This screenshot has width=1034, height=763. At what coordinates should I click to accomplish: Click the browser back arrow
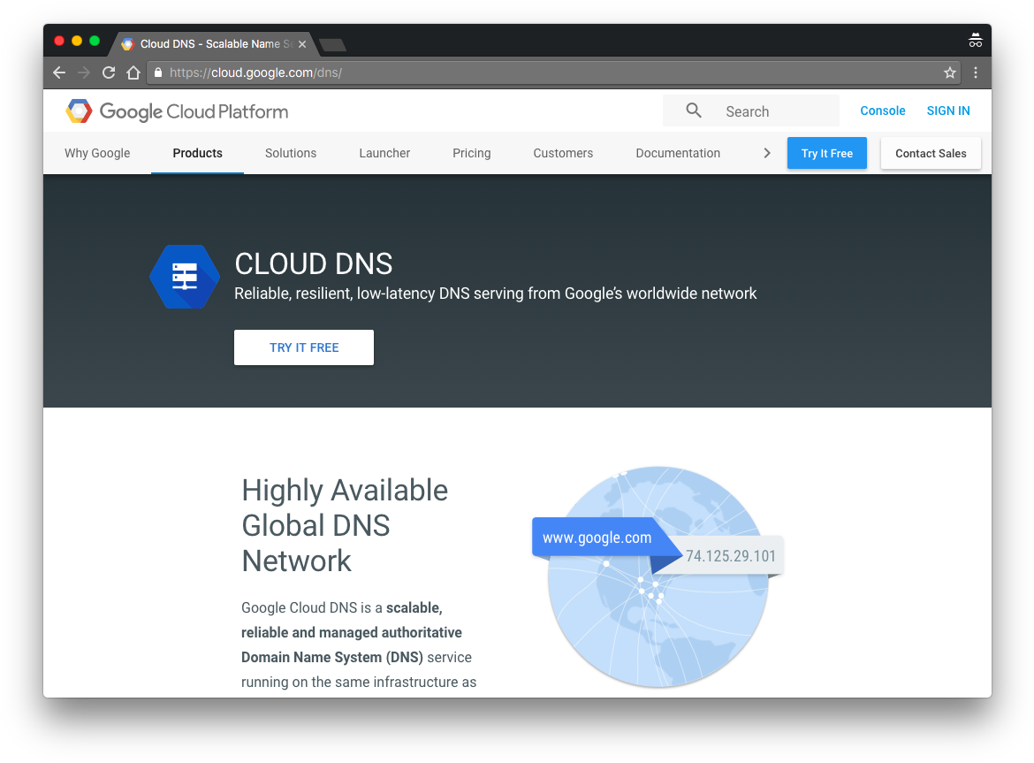(x=59, y=73)
